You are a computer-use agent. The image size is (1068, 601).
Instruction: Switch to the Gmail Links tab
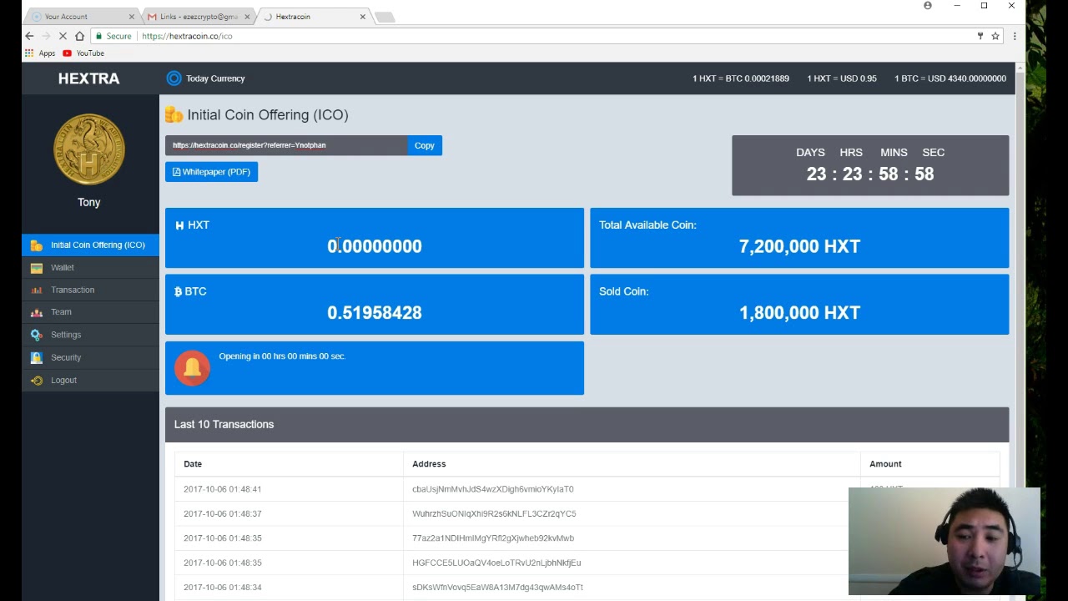coord(197,17)
